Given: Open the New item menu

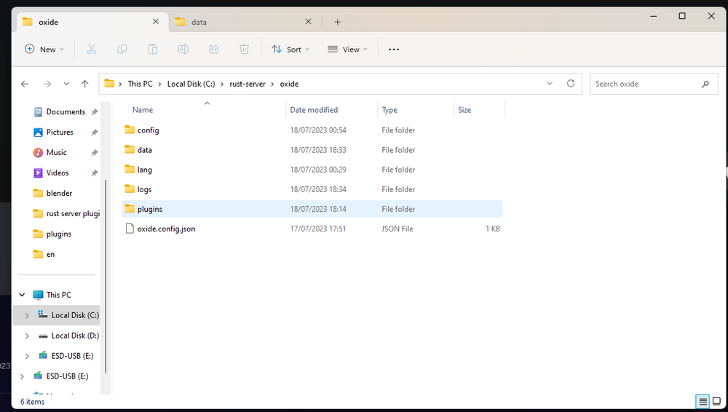Looking at the screenshot, I should coord(44,49).
